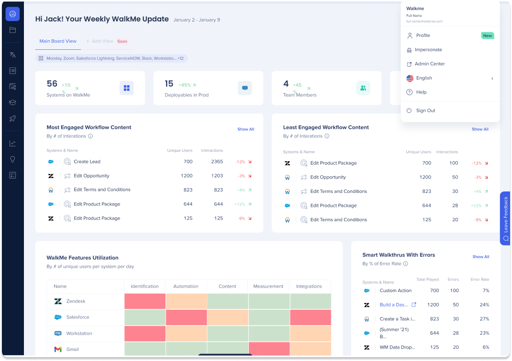The image size is (512, 361).
Task: Click Sign Out in the user menu
Action: coord(425,111)
